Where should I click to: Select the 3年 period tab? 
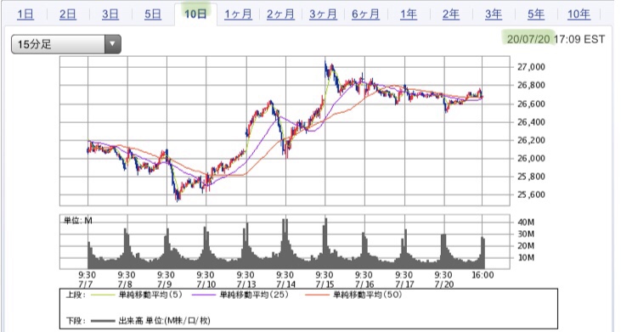tap(494, 14)
